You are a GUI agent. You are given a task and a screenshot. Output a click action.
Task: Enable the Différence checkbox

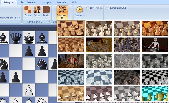pos(87,8)
